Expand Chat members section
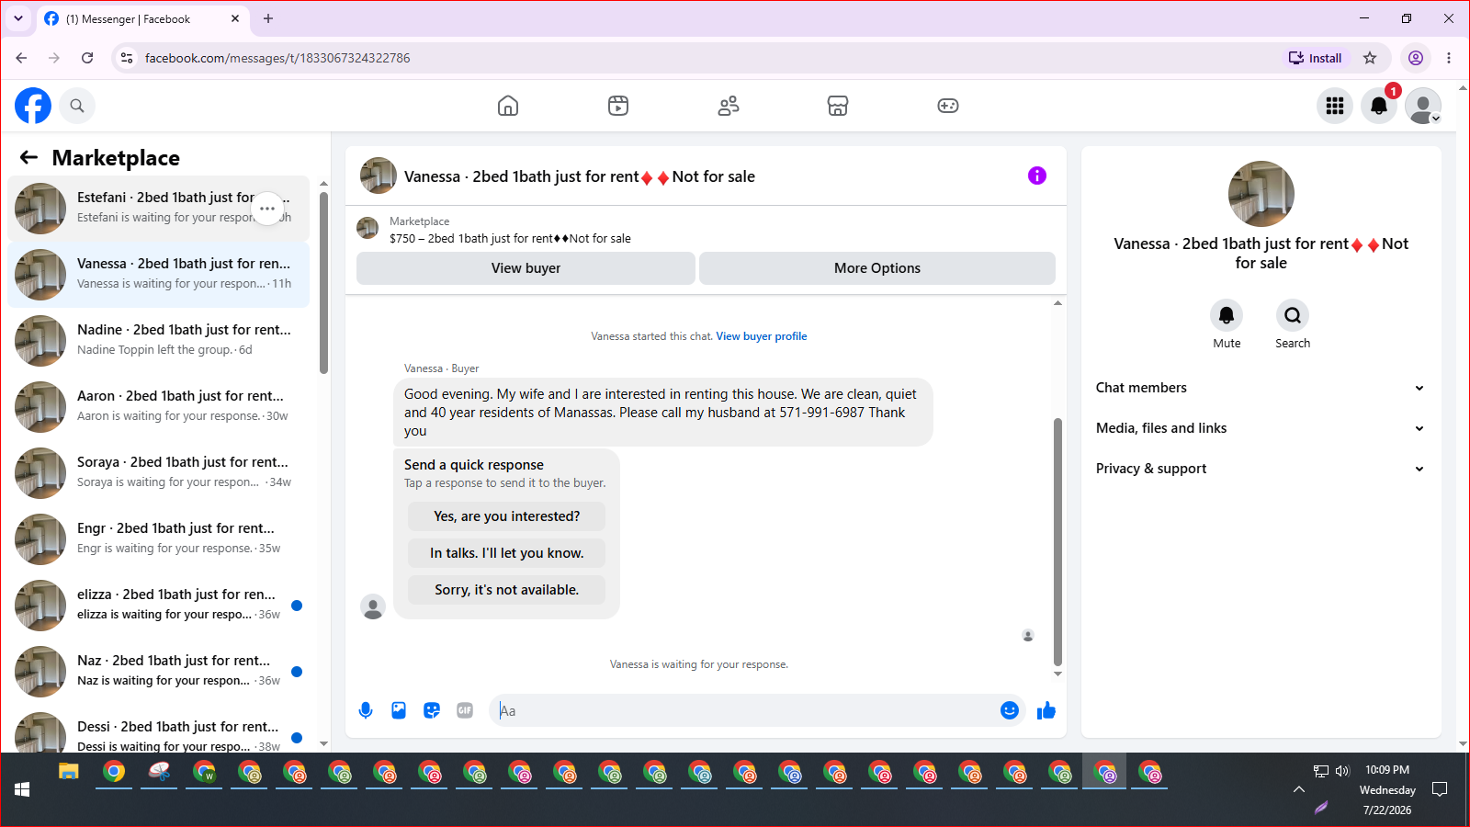This screenshot has width=1470, height=827. point(1261,388)
